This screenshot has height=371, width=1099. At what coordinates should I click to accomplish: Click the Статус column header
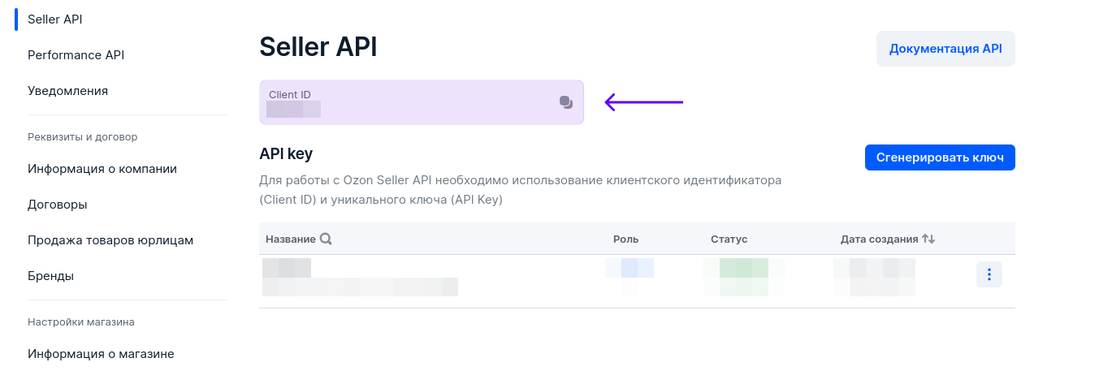coord(729,239)
